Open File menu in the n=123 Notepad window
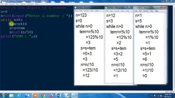Viewport: 175px width, 98px height. click(x=76, y=11)
